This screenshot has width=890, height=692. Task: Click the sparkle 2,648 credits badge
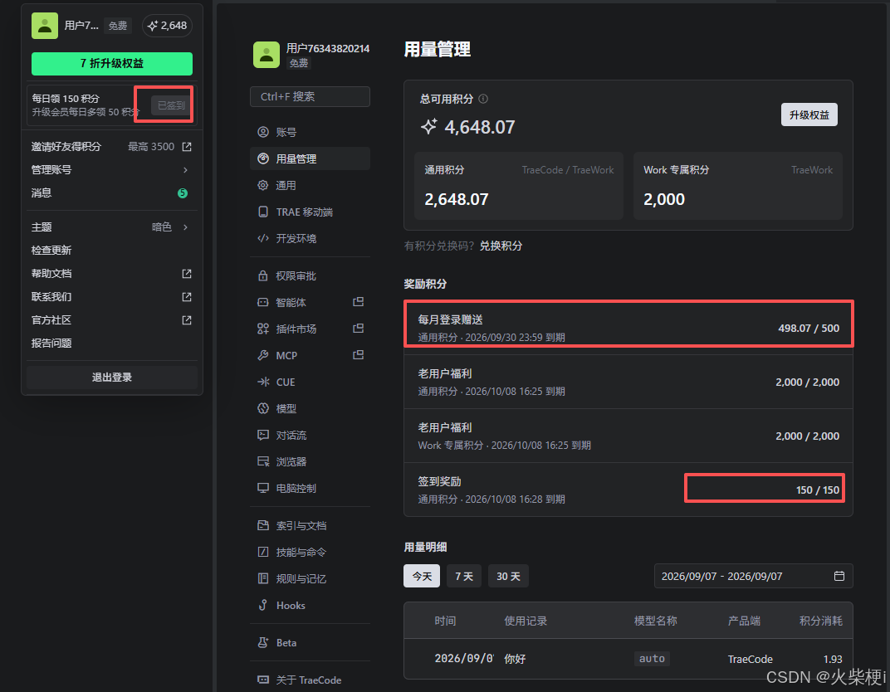(168, 26)
